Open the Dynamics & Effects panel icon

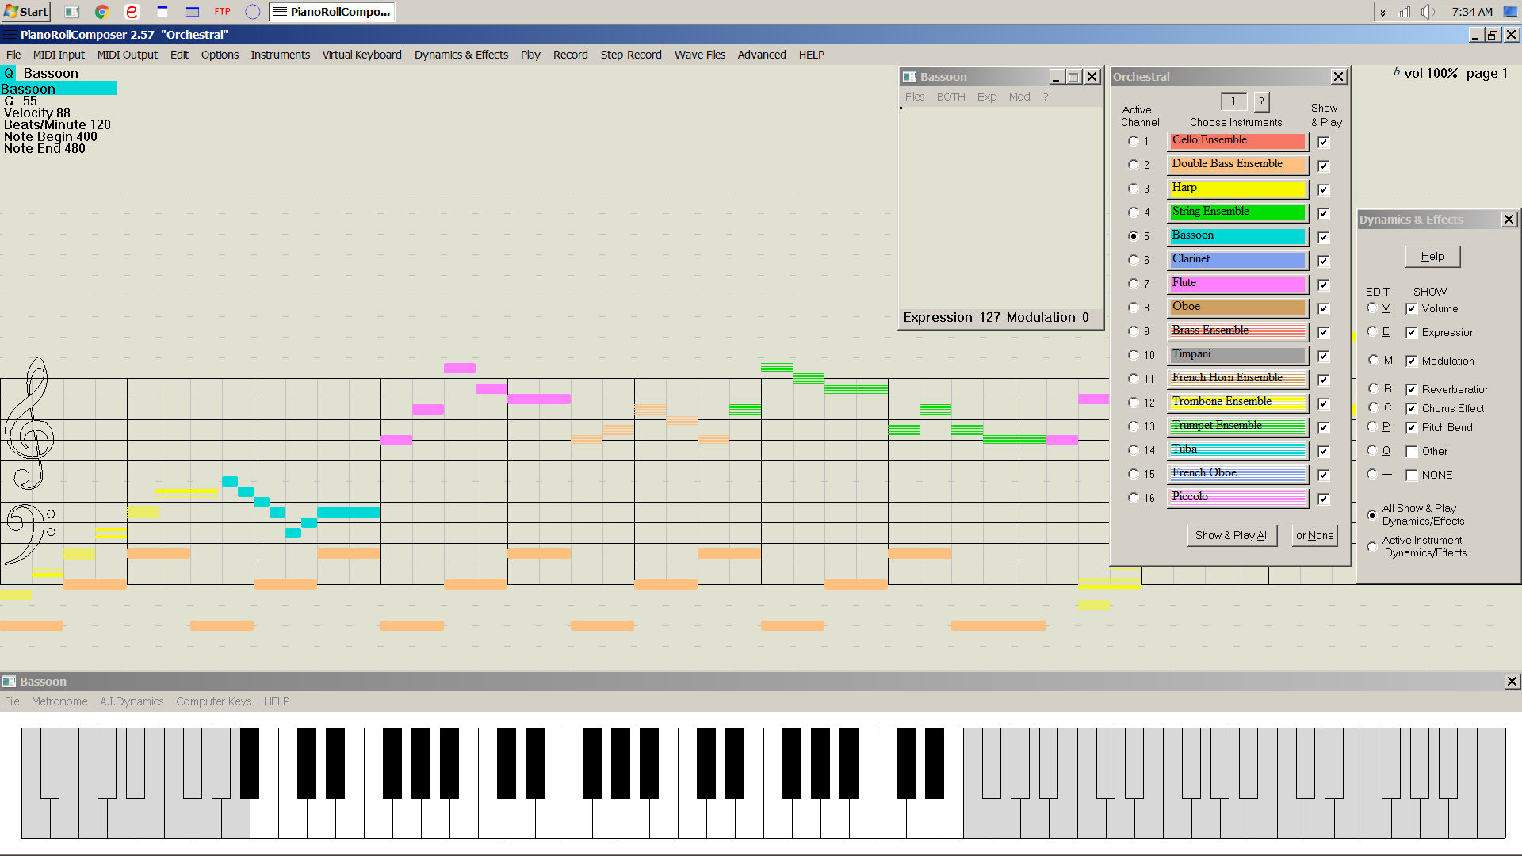pyautogui.click(x=461, y=55)
